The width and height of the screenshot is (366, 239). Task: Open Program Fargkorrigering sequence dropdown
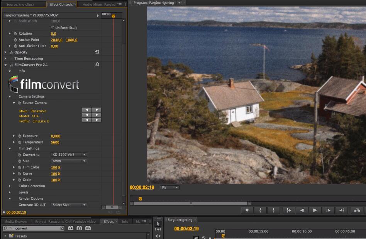pos(179,3)
